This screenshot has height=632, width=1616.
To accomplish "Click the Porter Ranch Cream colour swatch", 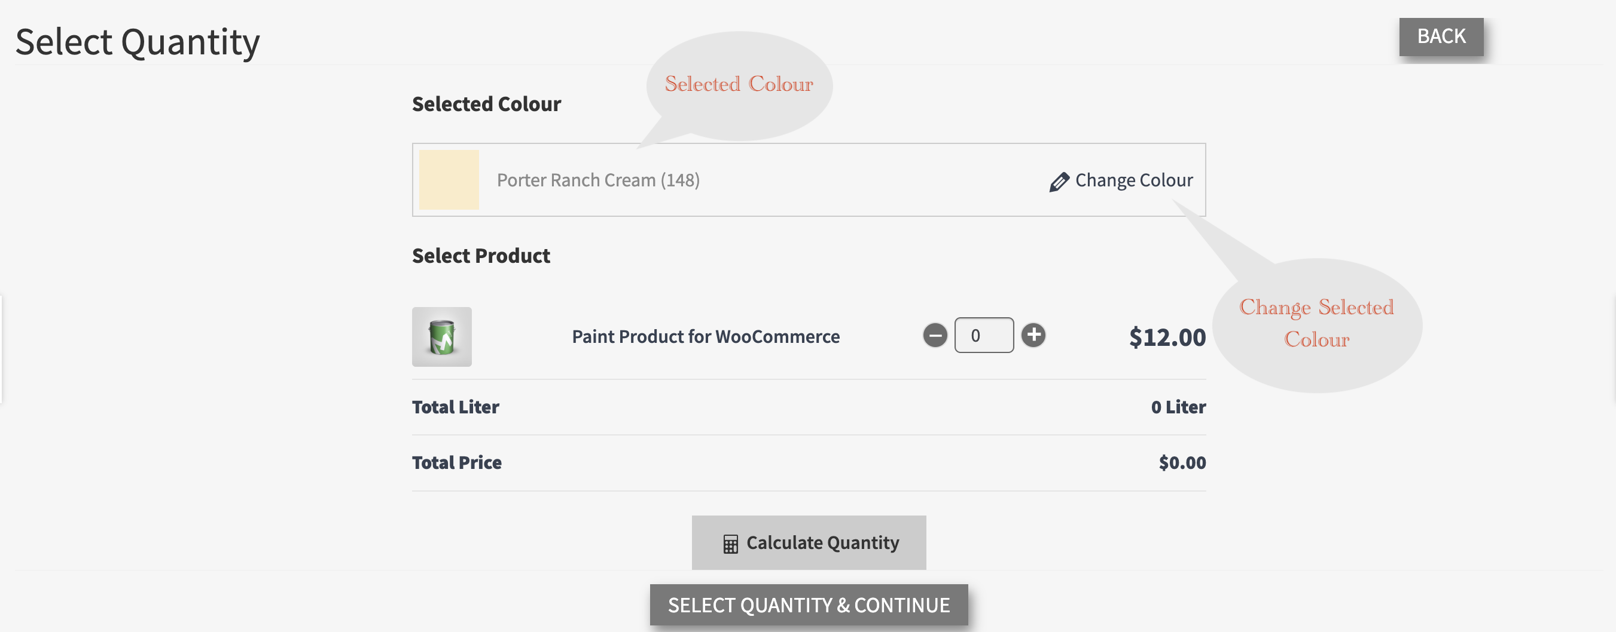I will pyautogui.click(x=449, y=180).
